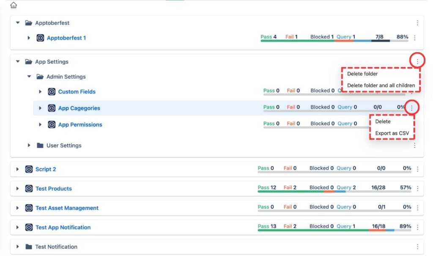Select Delete folder from the menu
Viewport: 433px width, 256px height.
click(x=362, y=74)
